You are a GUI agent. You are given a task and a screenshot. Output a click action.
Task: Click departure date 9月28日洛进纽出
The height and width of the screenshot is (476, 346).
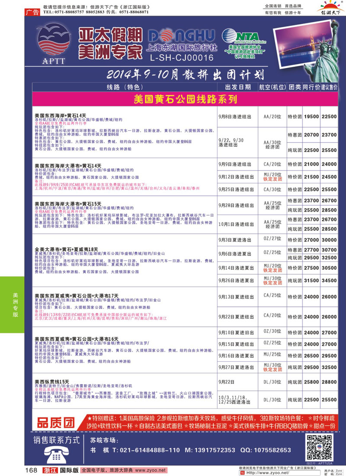236,206
